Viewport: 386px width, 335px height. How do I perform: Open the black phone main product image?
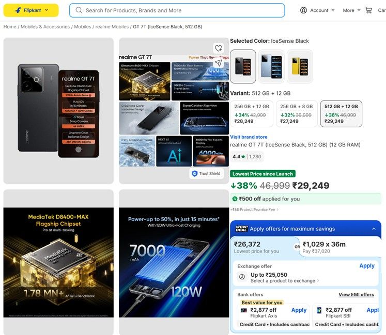click(x=58, y=111)
